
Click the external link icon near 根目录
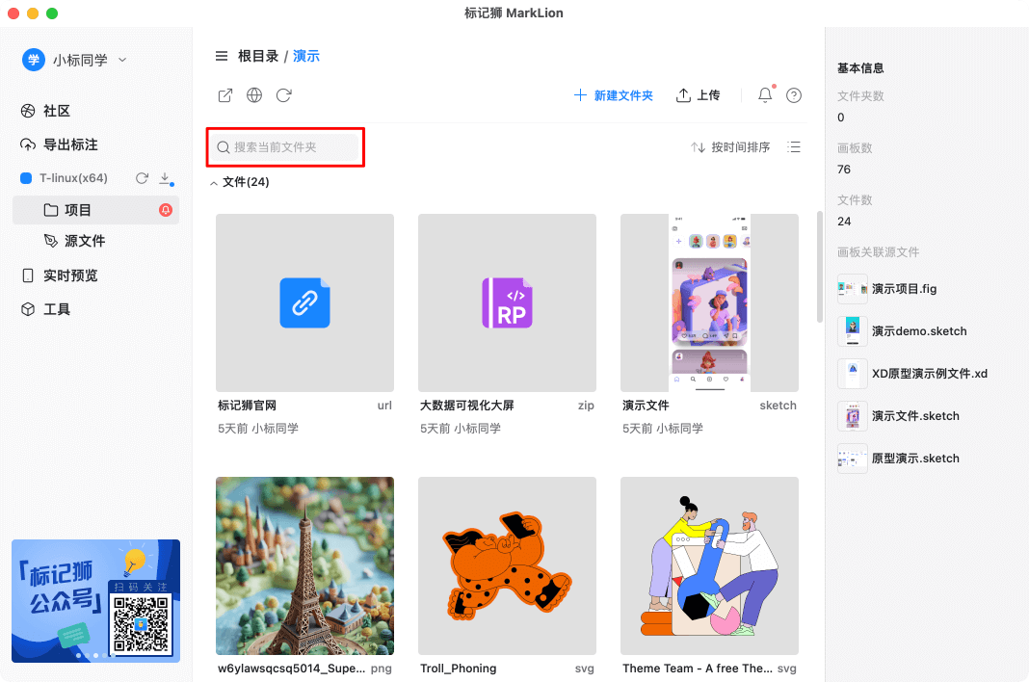pos(224,95)
